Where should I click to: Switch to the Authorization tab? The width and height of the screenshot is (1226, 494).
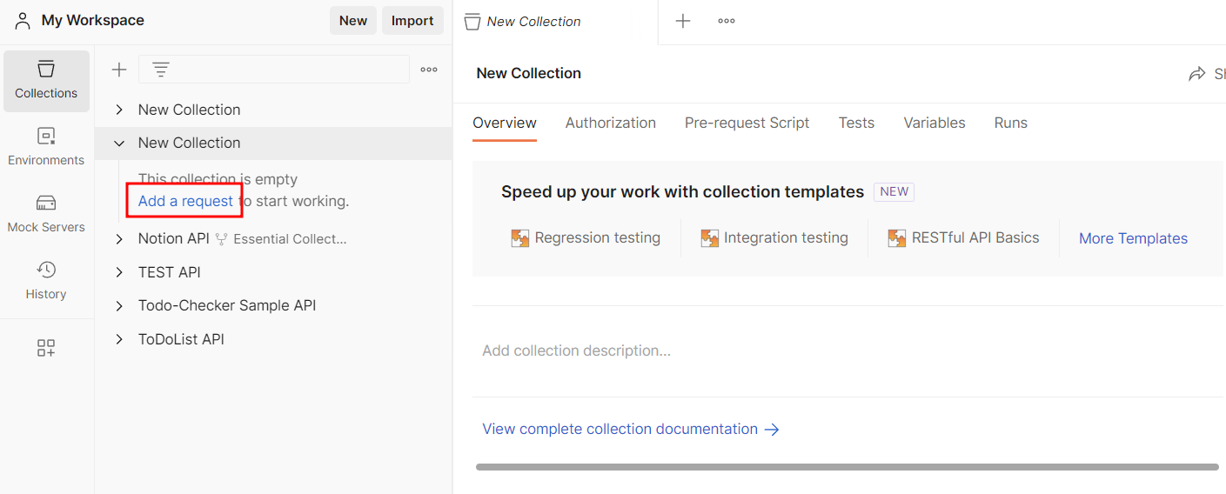point(610,123)
